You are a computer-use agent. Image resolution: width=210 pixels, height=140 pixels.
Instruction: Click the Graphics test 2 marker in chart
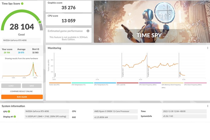[148, 72]
